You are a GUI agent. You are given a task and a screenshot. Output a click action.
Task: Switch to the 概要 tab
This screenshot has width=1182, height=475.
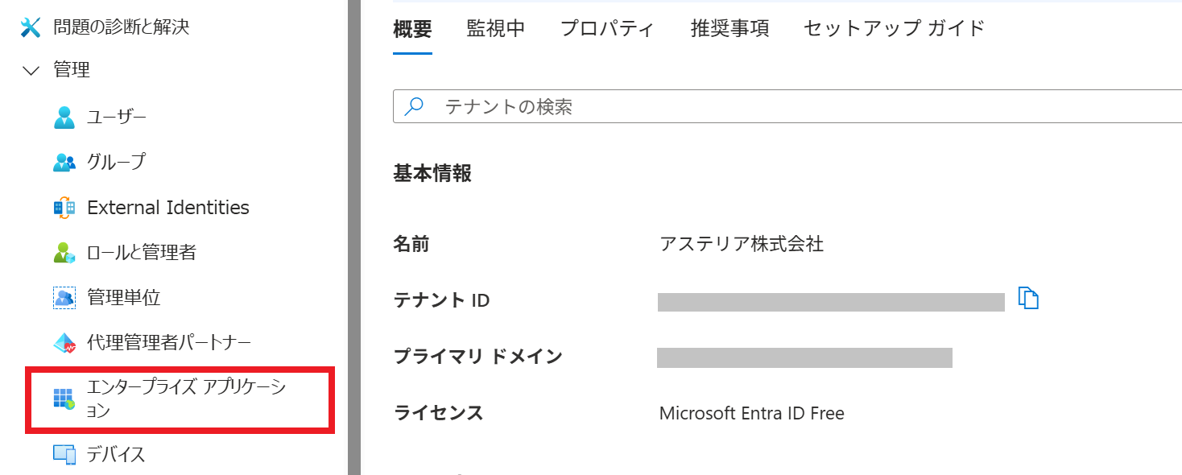(x=412, y=29)
